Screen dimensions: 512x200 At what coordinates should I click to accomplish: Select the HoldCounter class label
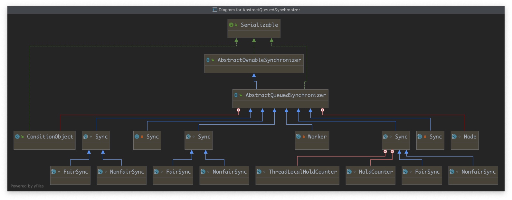pos(376,172)
